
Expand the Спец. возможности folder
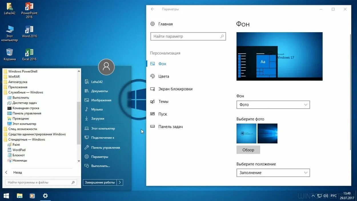point(23,129)
